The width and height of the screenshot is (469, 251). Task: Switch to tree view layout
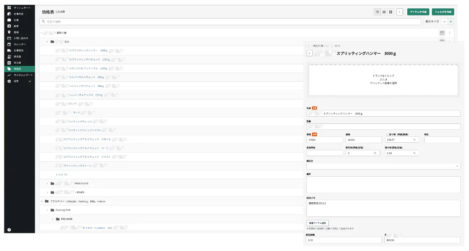click(x=377, y=12)
